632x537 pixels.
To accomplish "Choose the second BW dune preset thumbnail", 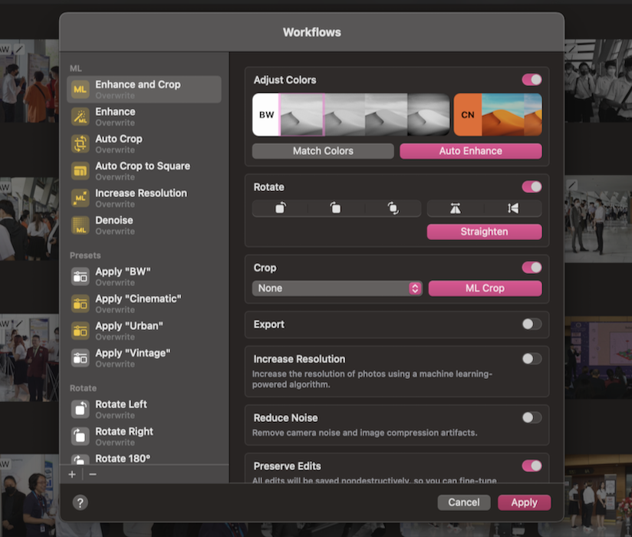I will click(x=345, y=115).
